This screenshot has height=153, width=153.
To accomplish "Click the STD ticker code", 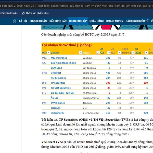I will [x=44, y=93].
